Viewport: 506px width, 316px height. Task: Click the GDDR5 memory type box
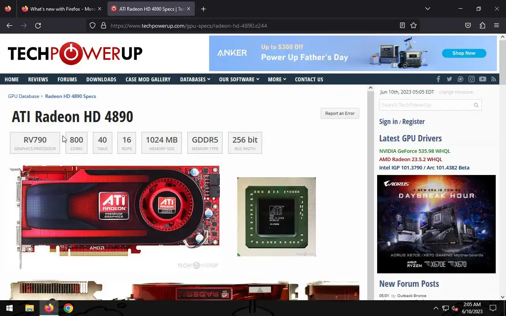(205, 143)
